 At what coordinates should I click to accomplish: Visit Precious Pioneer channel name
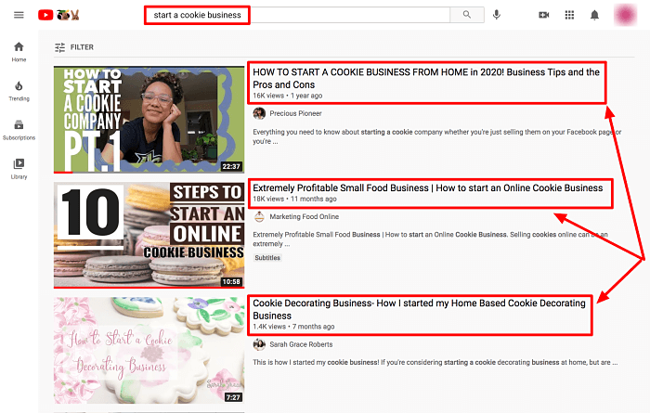[295, 113]
